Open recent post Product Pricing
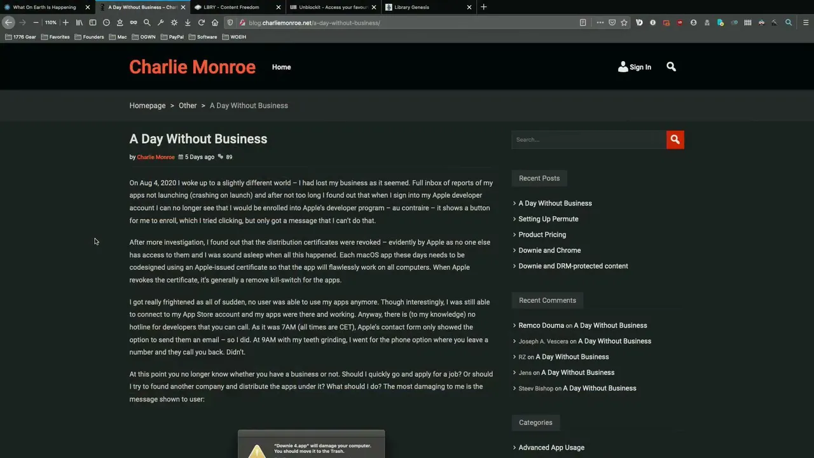Viewport: 814px width, 458px height. click(542, 235)
